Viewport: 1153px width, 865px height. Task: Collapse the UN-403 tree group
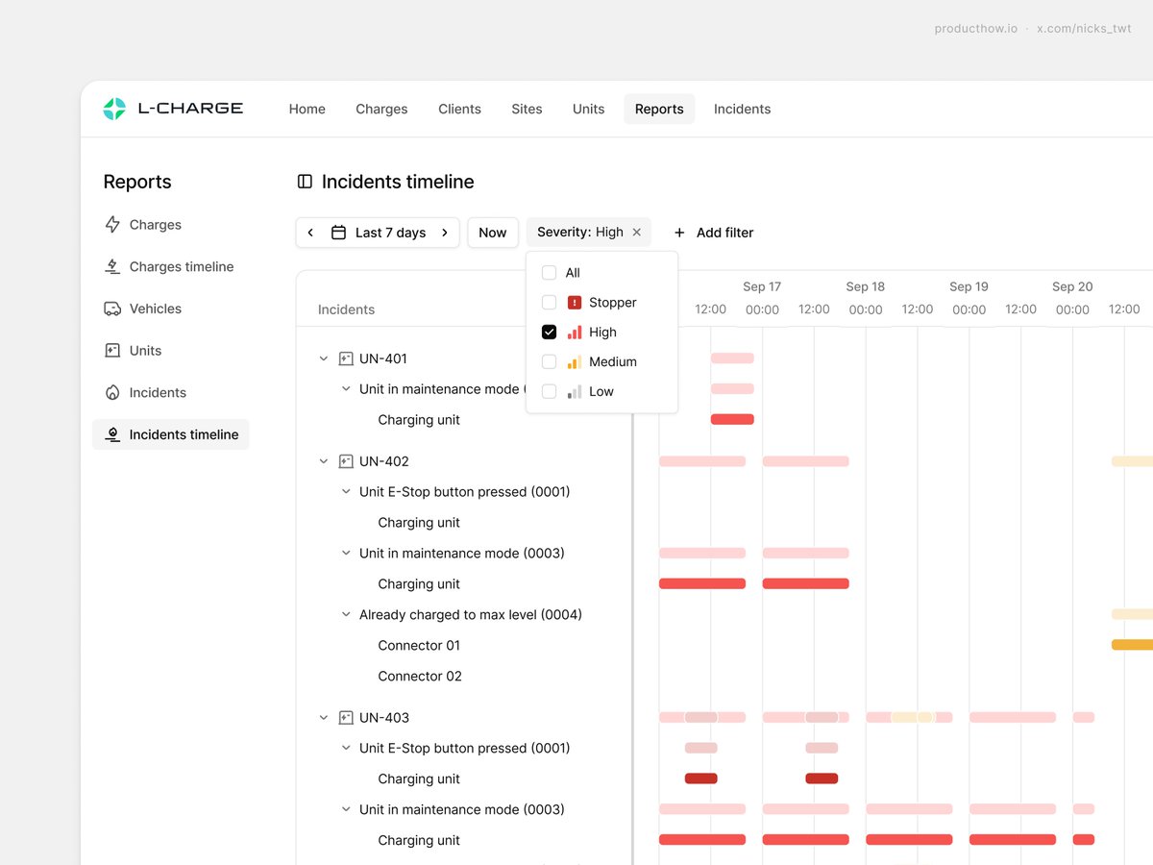324,718
